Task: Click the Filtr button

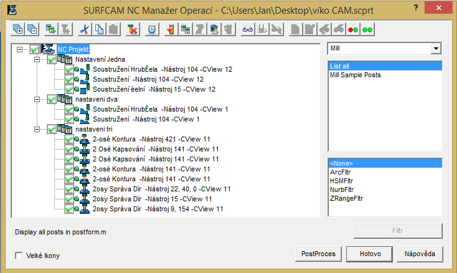Action: pyautogui.click(x=398, y=231)
